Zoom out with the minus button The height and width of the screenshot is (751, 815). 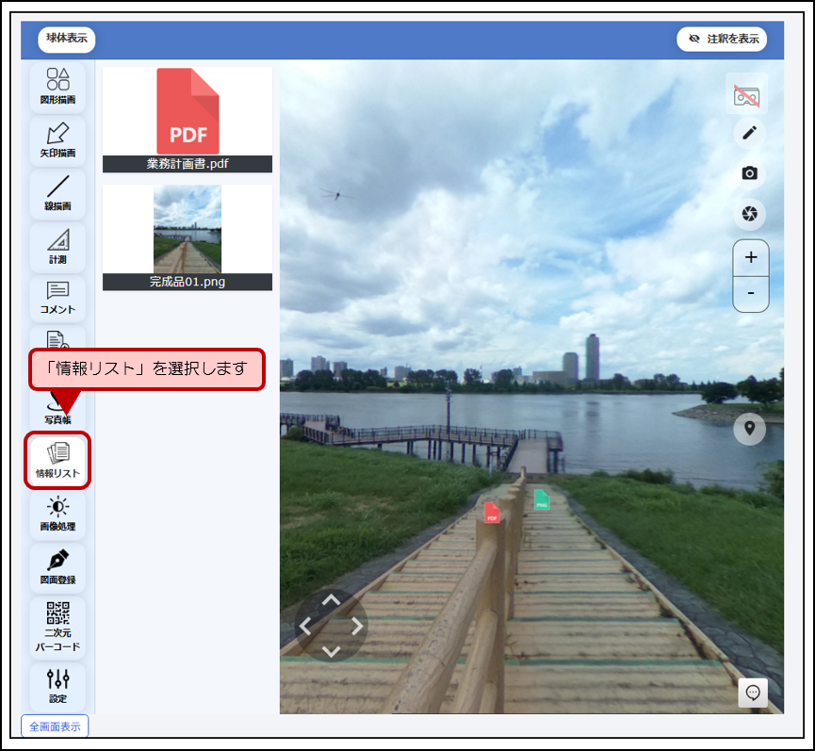tap(751, 294)
